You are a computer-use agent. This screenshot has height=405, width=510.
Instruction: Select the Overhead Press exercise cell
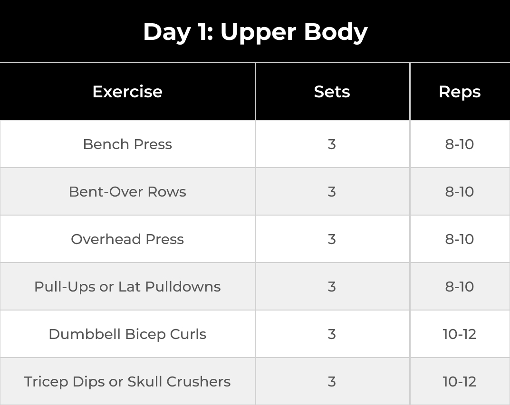[127, 239]
